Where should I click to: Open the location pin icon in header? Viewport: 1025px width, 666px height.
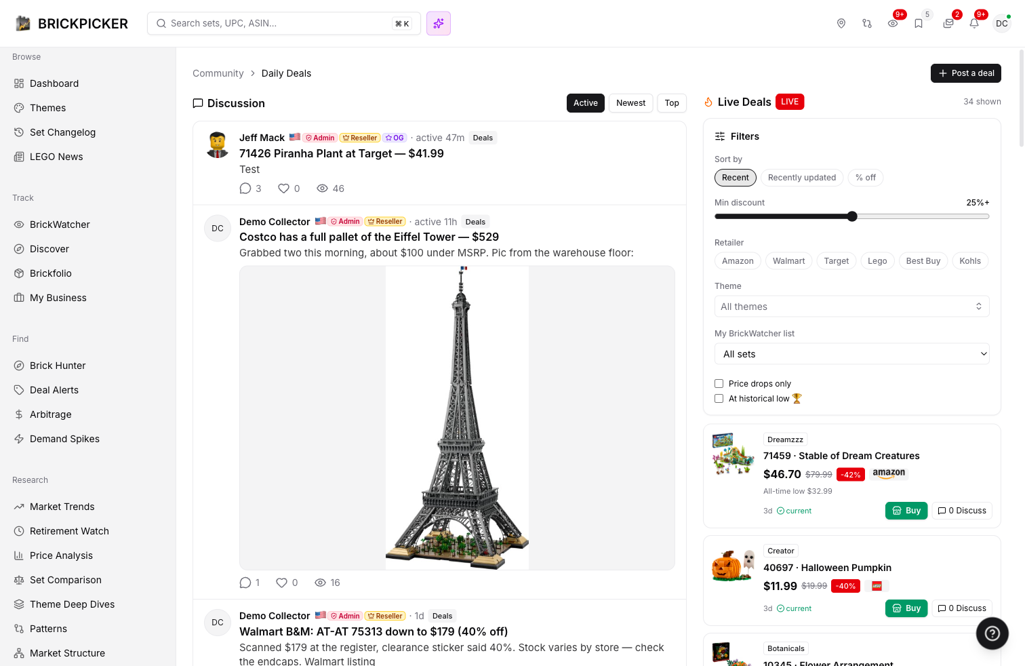point(841,24)
